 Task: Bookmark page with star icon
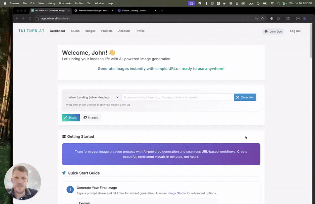coord(262,18)
